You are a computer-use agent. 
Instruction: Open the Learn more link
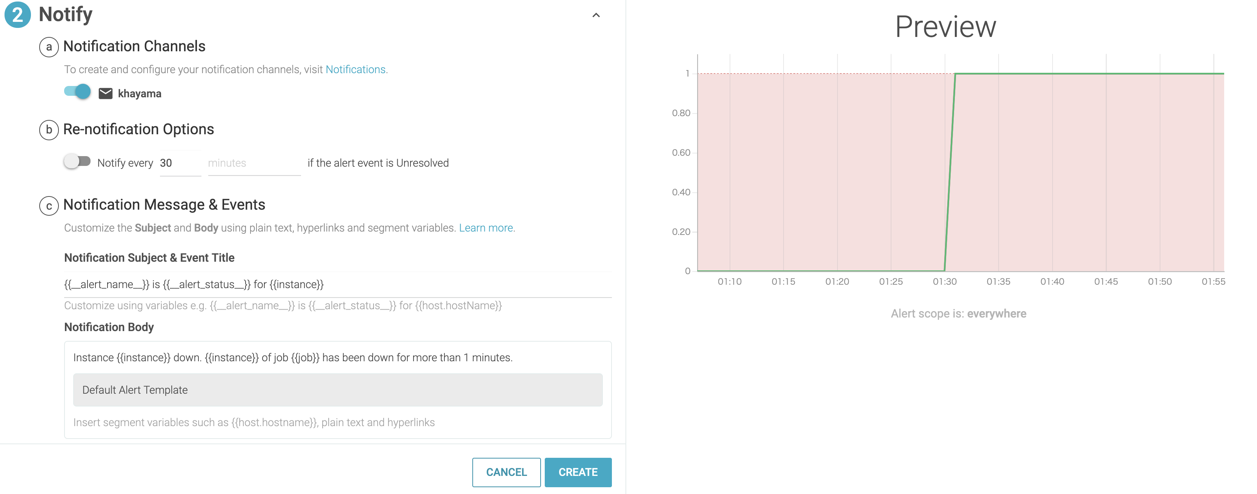(486, 228)
